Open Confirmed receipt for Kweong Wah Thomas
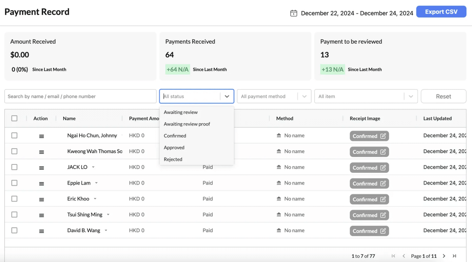Viewport: 472px width, 262px height. (369, 152)
